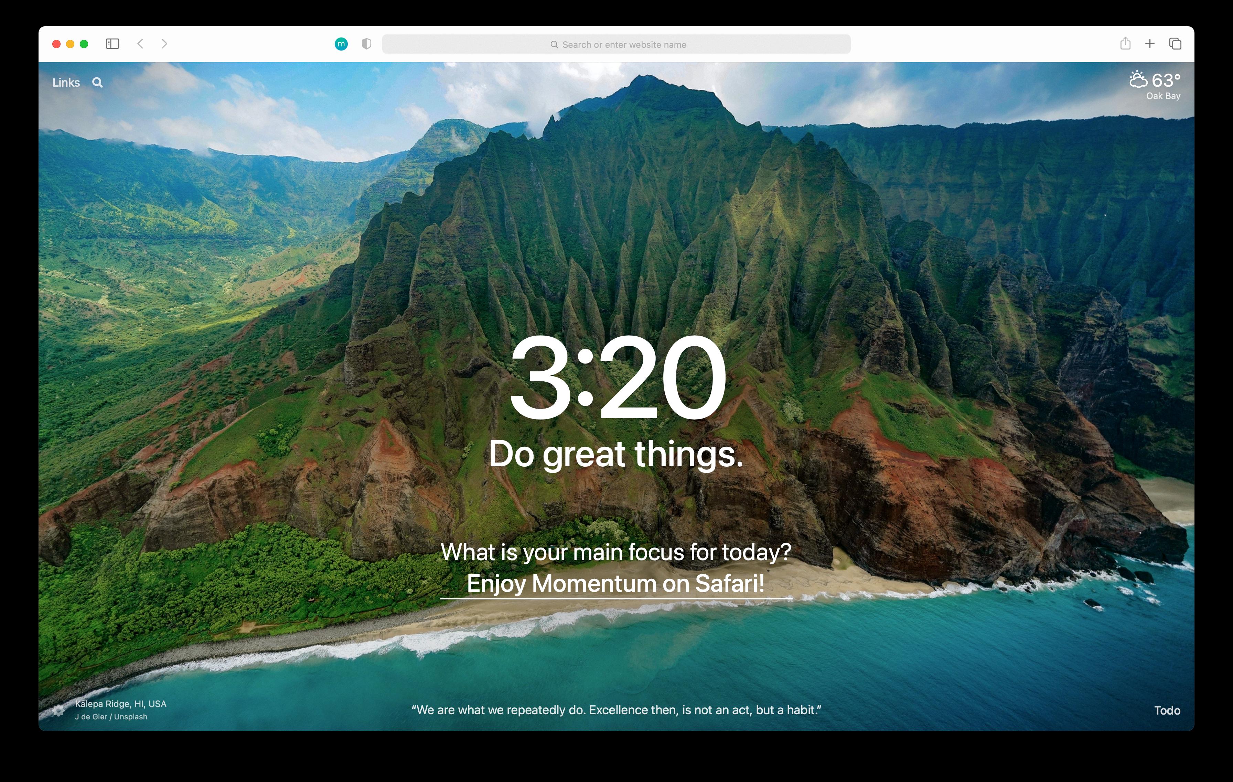The image size is (1233, 782).
Task: Open the Share menu icon
Action: (1125, 43)
